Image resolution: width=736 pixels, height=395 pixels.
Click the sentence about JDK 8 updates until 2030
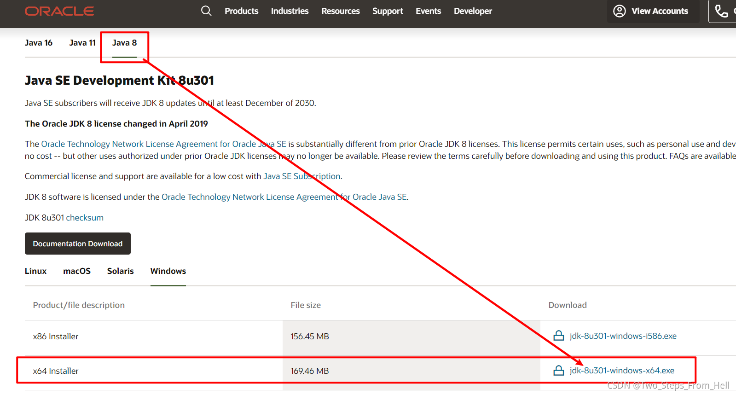170,103
